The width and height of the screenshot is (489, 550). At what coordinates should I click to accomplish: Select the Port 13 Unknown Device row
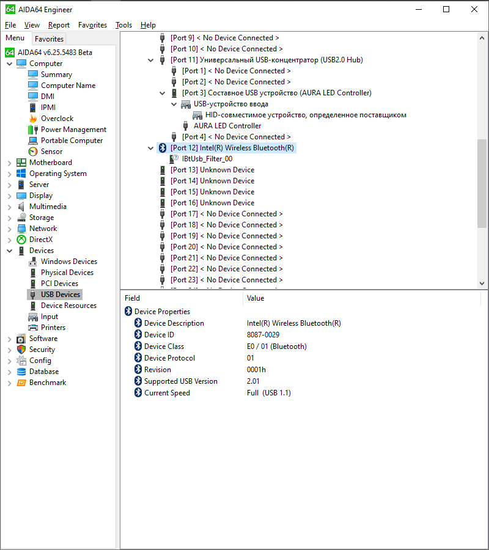pyautogui.click(x=213, y=170)
